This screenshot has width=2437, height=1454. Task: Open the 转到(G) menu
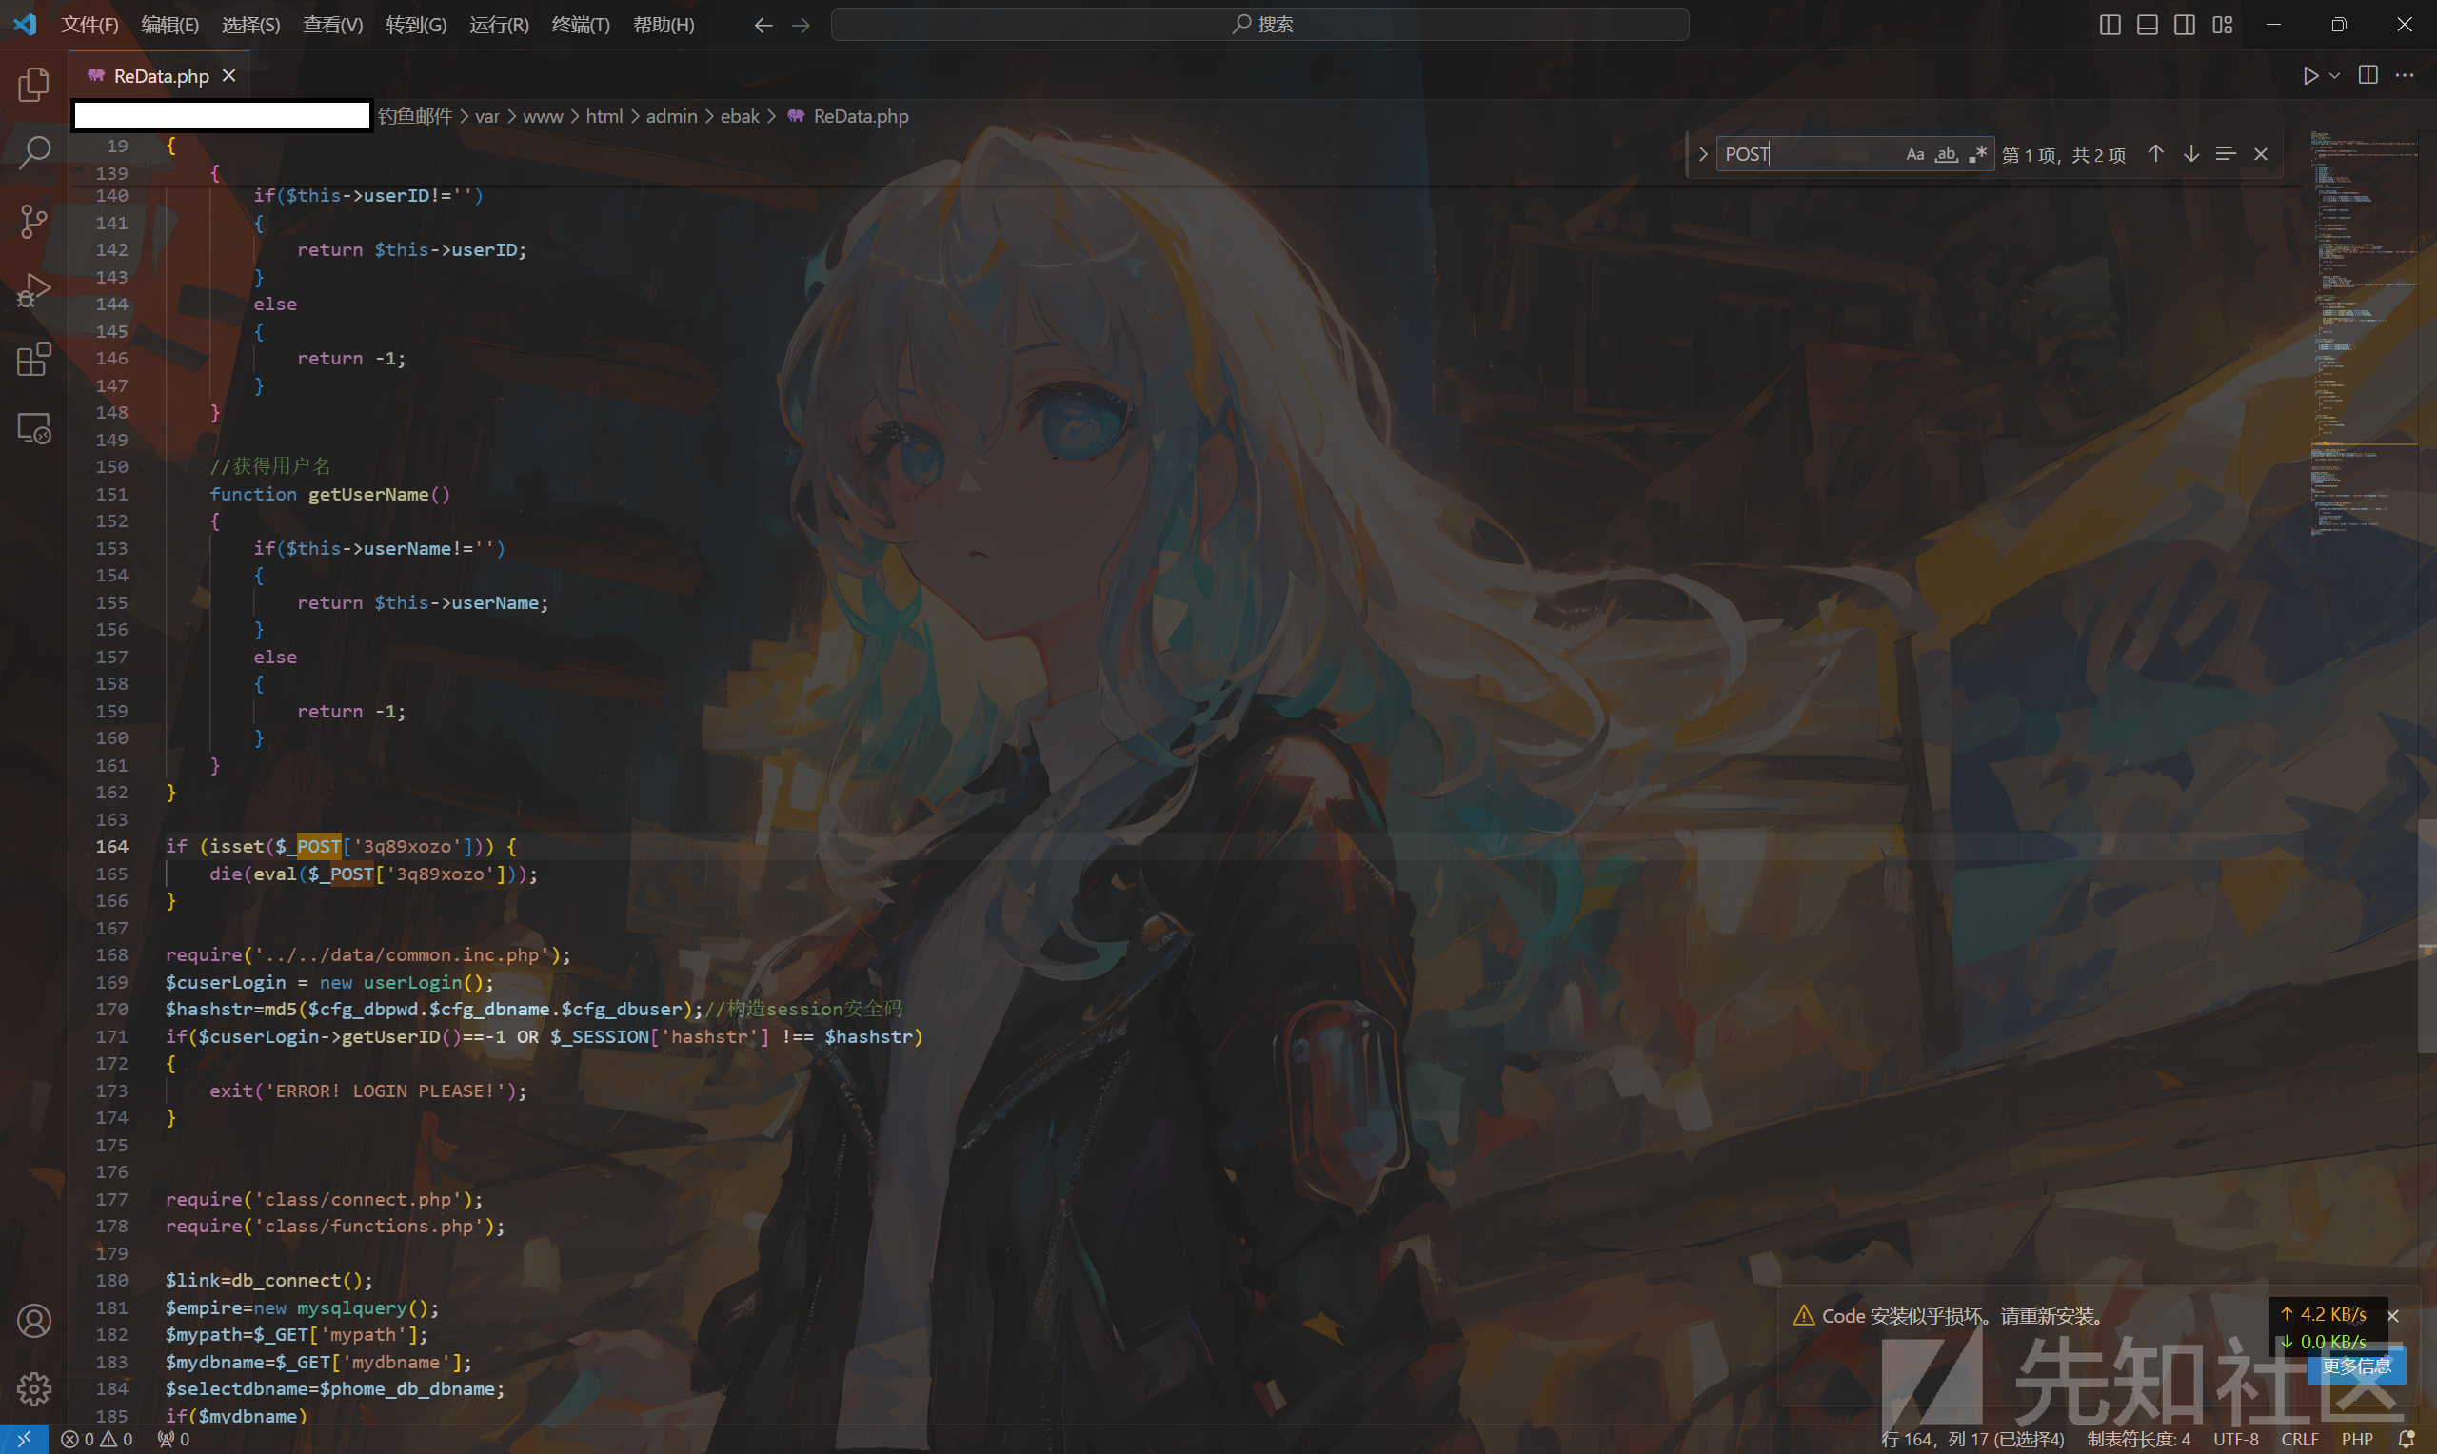[x=416, y=25]
